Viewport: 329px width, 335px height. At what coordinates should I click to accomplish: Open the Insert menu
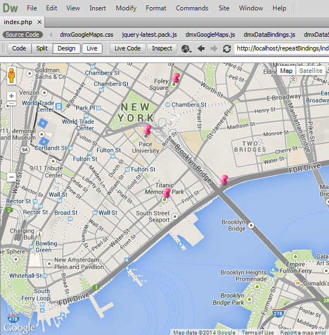pos(98,8)
